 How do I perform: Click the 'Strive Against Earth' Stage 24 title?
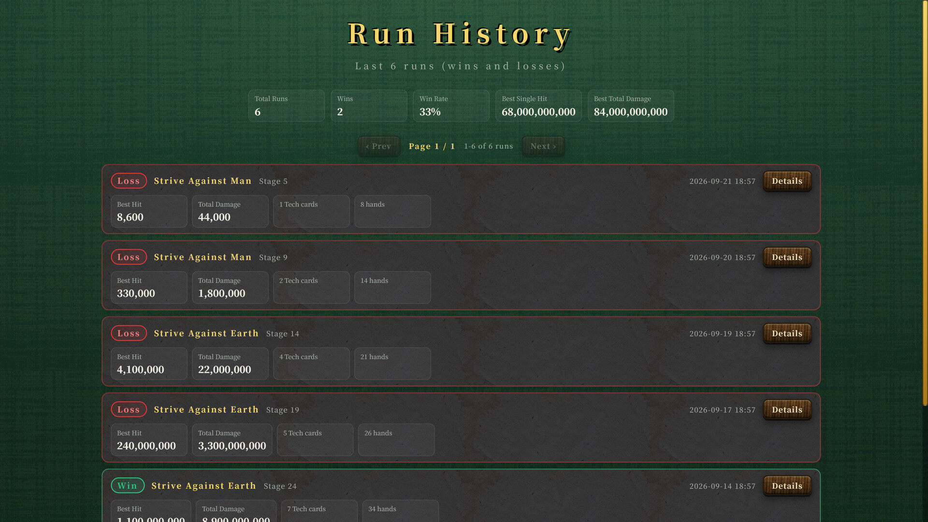pos(203,486)
